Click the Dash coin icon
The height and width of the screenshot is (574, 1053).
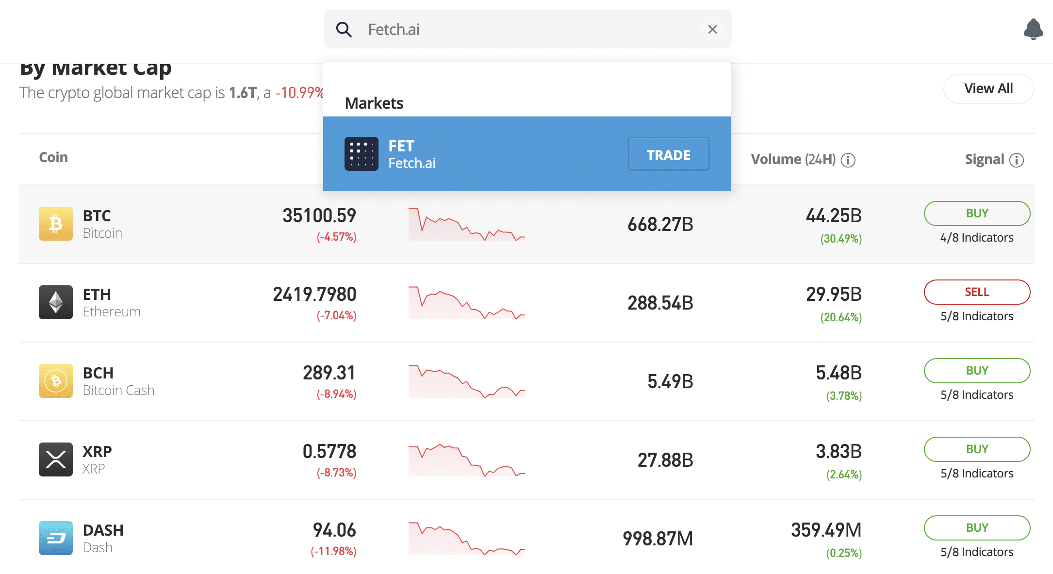pos(56,538)
